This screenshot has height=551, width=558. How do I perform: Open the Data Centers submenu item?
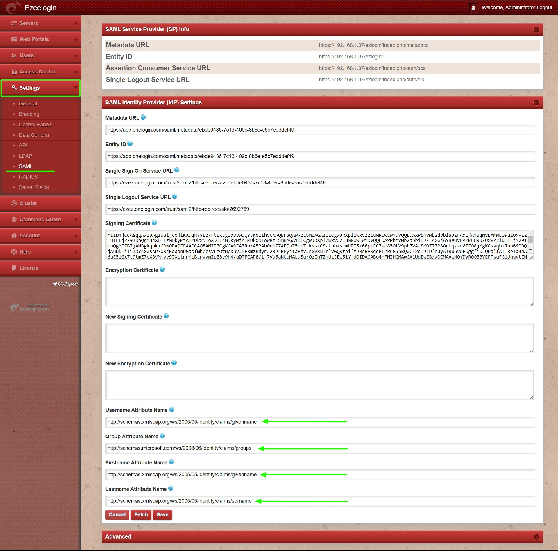34,135
